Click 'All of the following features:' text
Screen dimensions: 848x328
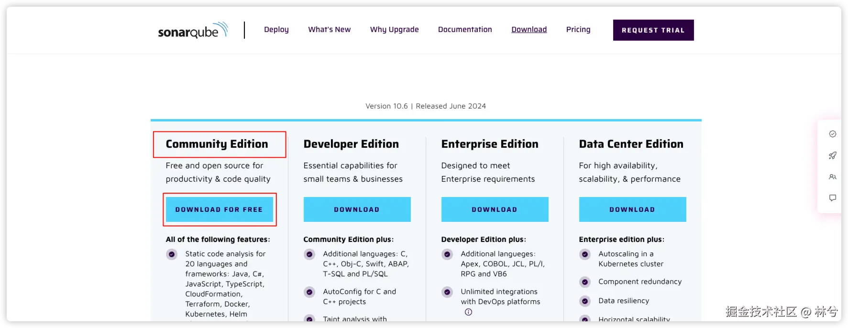(x=218, y=240)
